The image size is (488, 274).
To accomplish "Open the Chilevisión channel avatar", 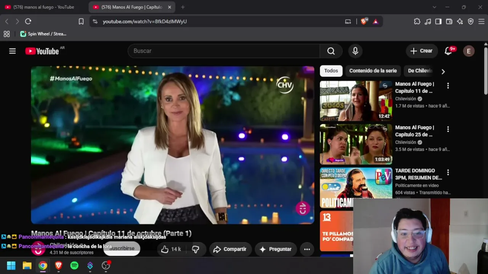I will [38, 249].
